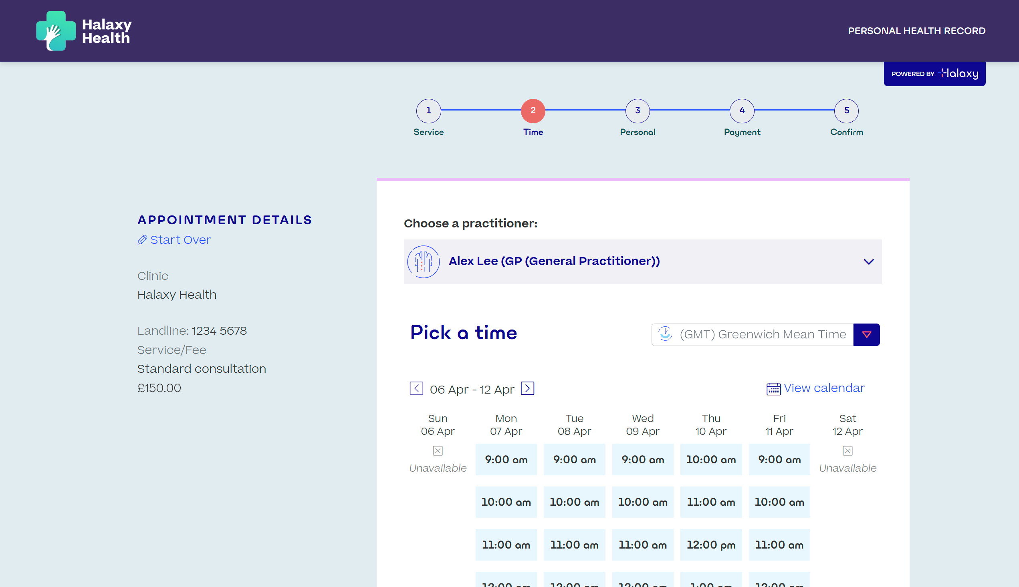Go to step 1 Service

point(428,111)
